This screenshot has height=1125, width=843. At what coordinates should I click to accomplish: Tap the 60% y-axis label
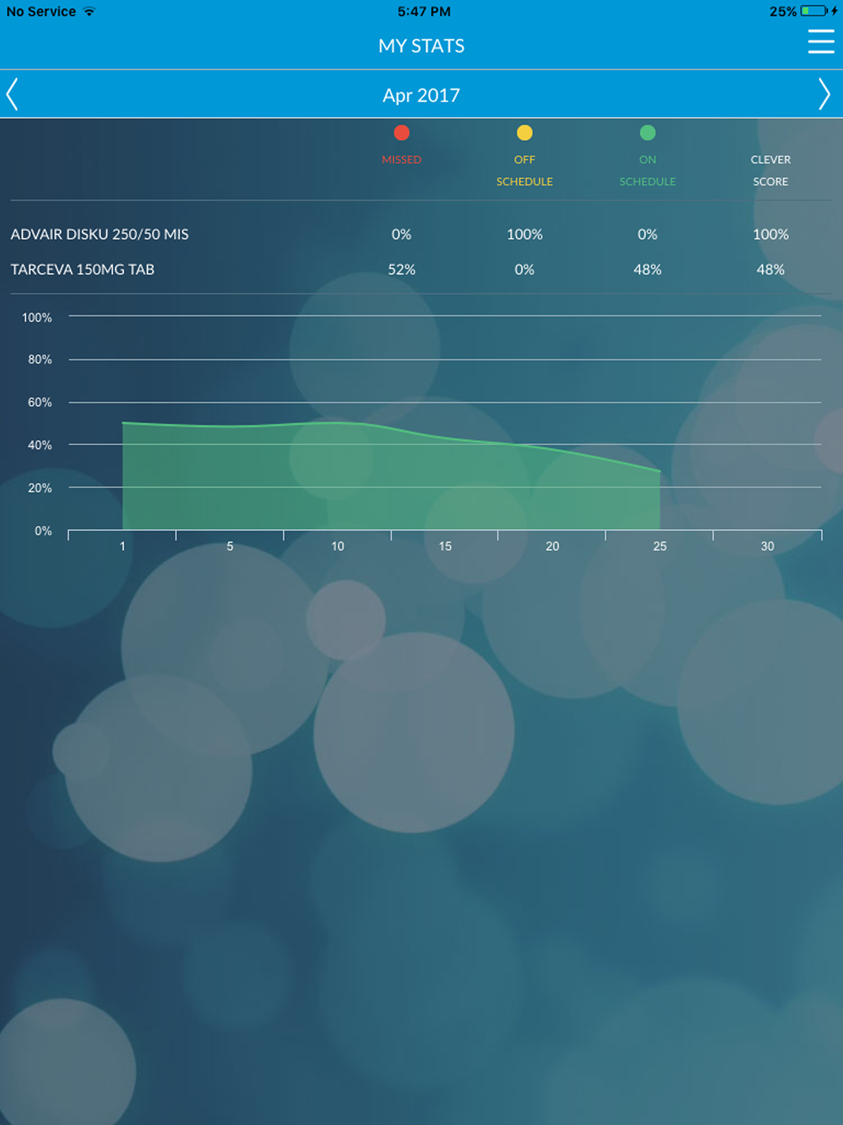pyautogui.click(x=40, y=402)
